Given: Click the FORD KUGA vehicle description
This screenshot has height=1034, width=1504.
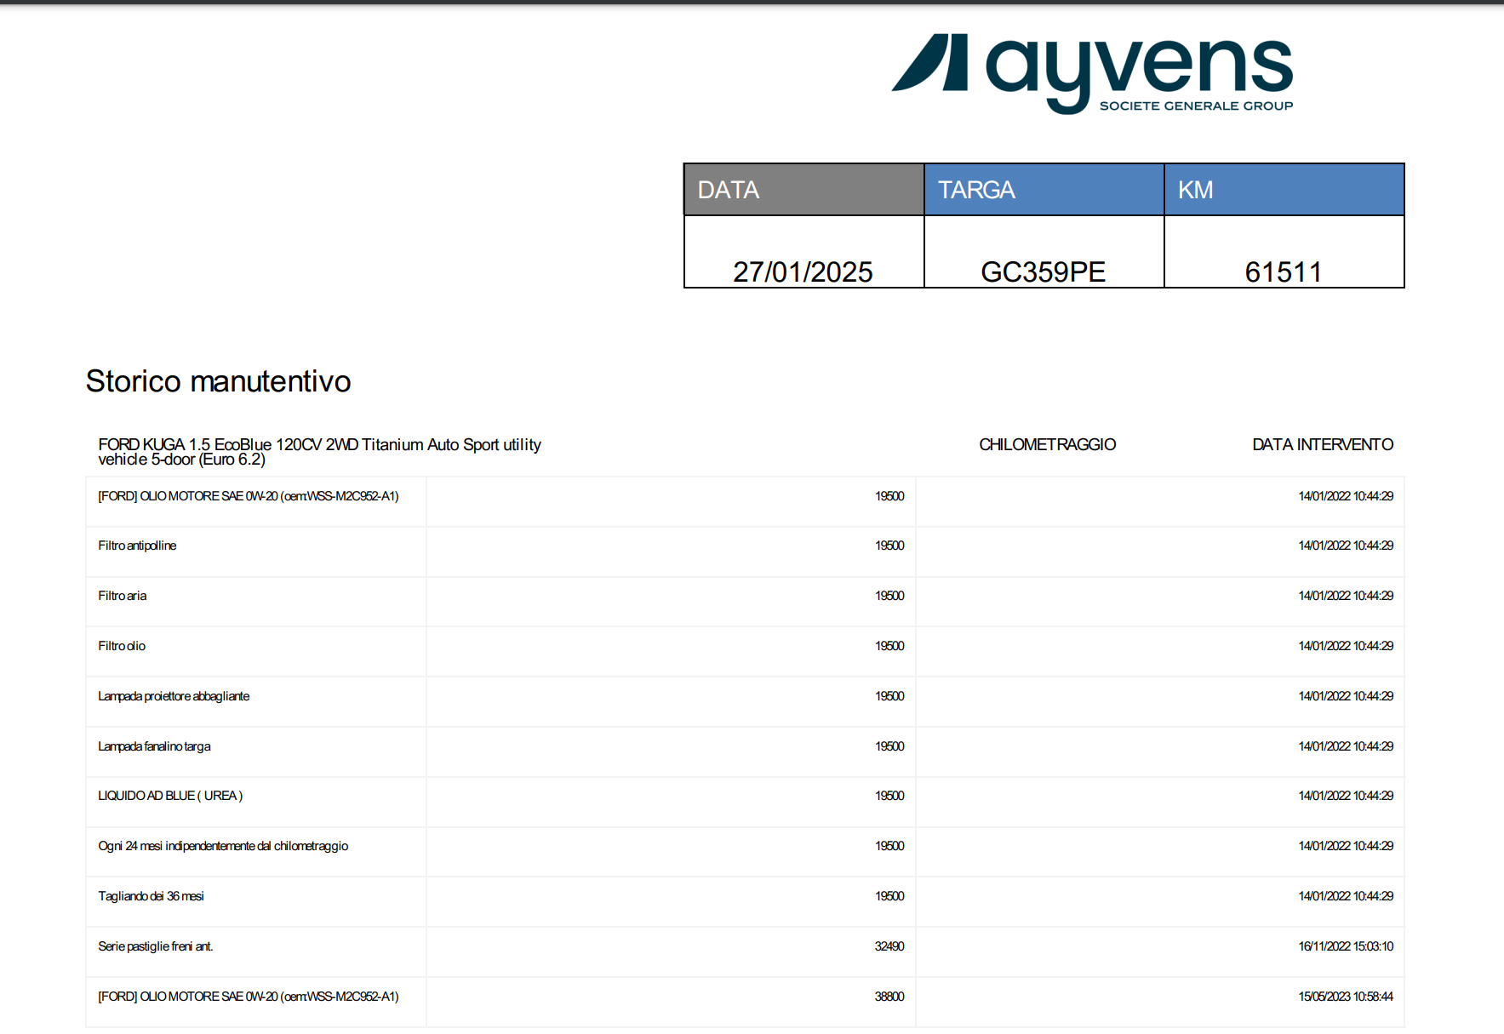Looking at the screenshot, I should pyautogui.click(x=319, y=451).
